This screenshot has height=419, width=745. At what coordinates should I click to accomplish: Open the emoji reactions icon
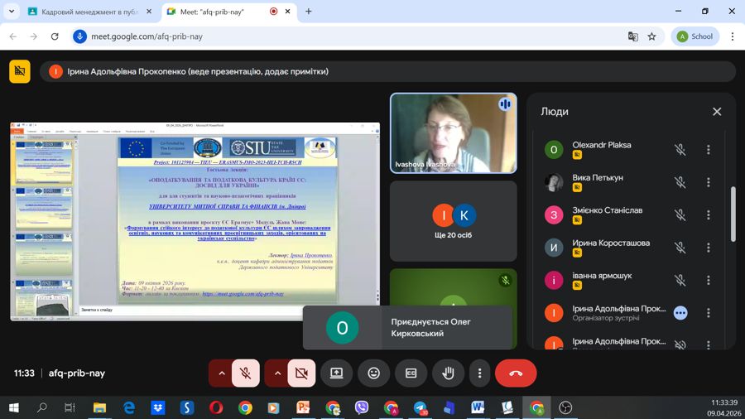coord(373,373)
